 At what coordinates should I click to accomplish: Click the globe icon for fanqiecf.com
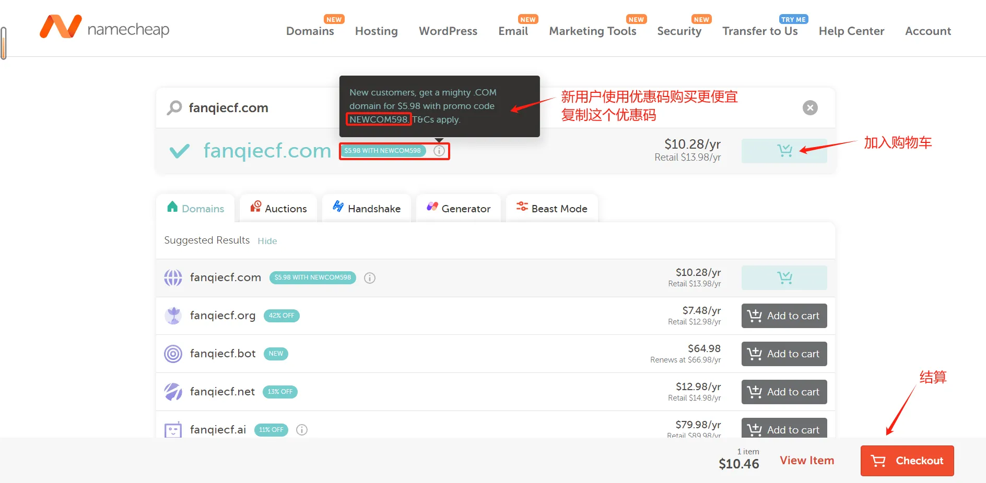click(x=173, y=277)
